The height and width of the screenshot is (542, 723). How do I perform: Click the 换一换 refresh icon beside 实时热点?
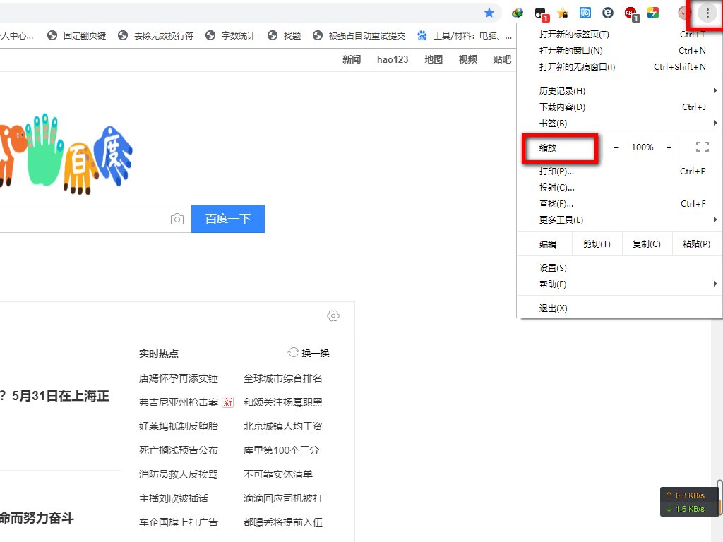click(294, 353)
